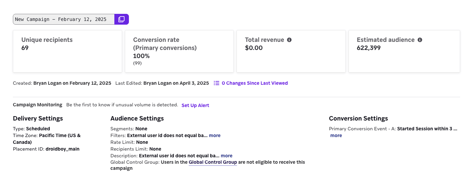The height and width of the screenshot is (185, 473).
Task: Click the info icon beside Total revenue
Action: (x=289, y=40)
